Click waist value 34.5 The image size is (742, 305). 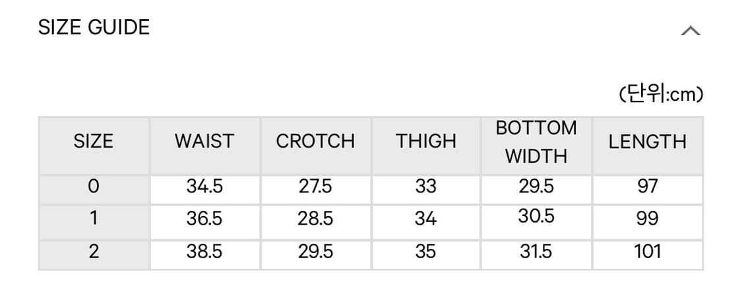(x=204, y=187)
